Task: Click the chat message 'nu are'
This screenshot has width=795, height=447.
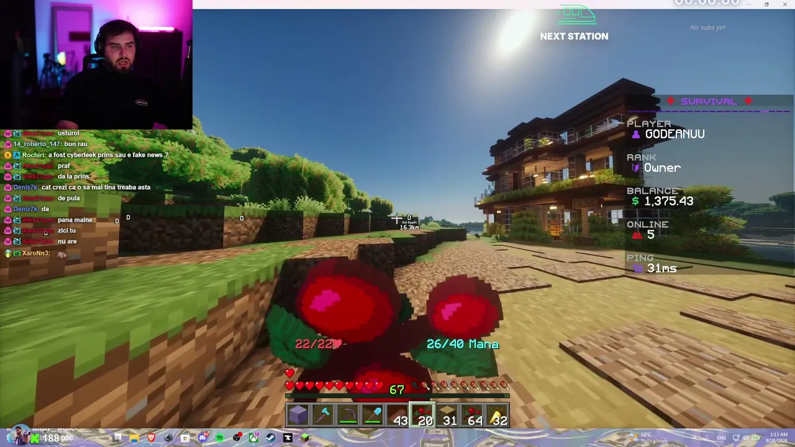Action: point(67,242)
